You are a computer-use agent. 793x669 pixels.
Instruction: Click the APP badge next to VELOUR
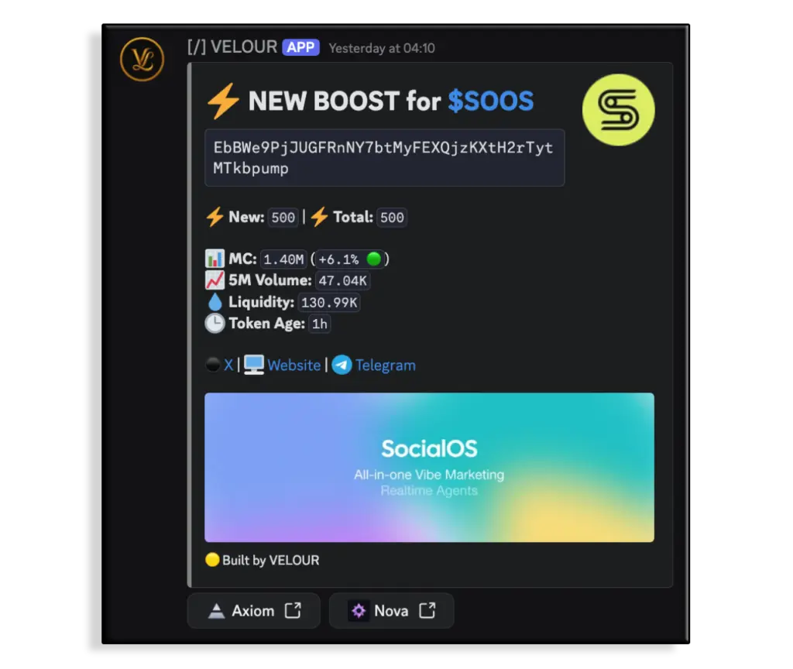click(x=300, y=47)
